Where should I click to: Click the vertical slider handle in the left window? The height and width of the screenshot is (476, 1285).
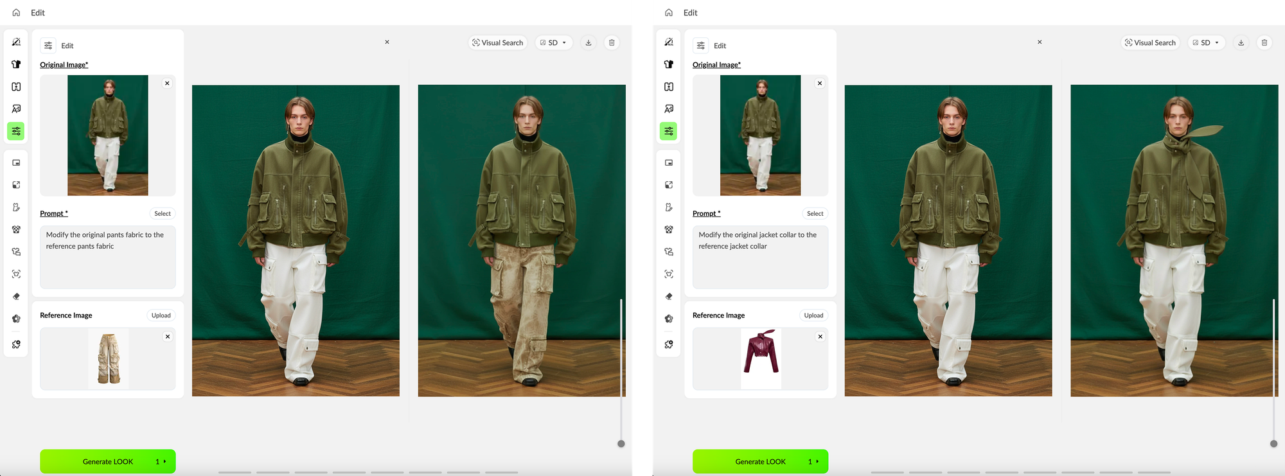pos(621,443)
